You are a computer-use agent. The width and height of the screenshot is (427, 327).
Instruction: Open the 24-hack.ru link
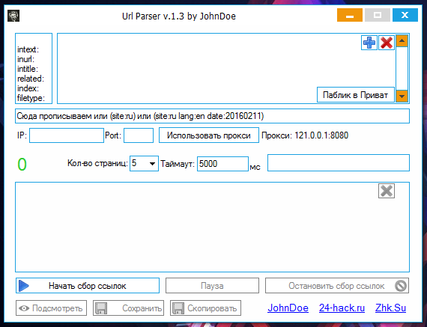click(342, 308)
